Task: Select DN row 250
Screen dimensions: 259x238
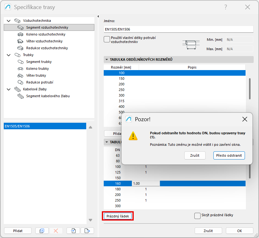Action: (x=175, y=200)
